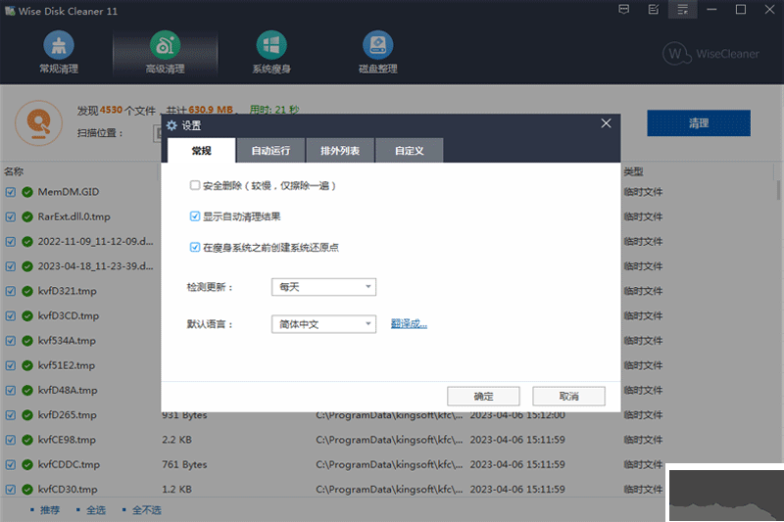The image size is (784, 522).
Task: Open the 常规清理 common cleaner
Action: pos(59,53)
